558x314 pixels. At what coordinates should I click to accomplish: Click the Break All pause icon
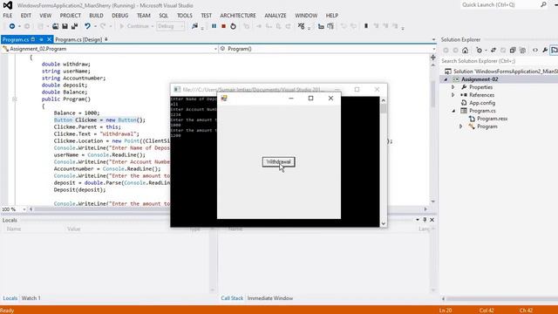[214, 26]
